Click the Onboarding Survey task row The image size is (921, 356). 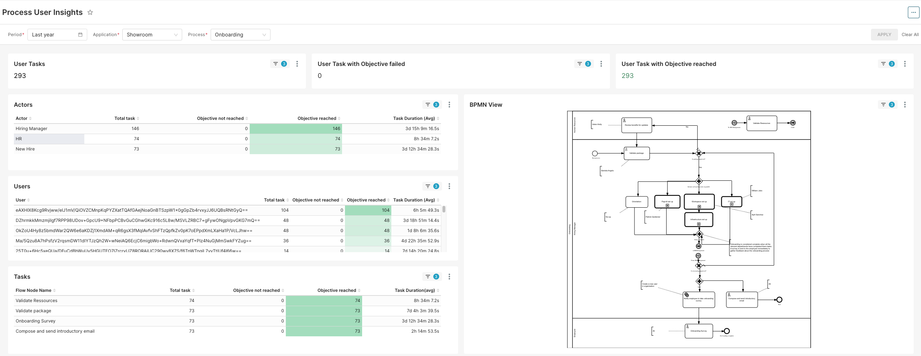pos(227,321)
